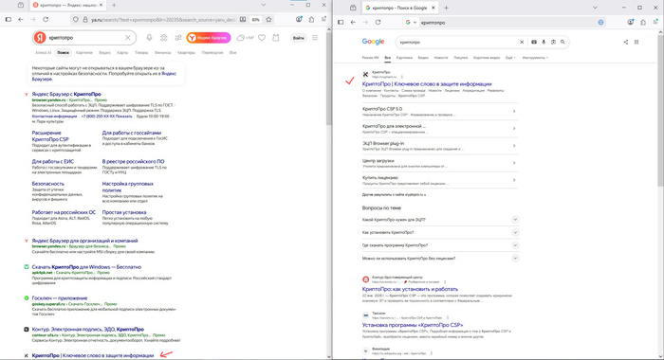Select the Google 'Картинки' tab
Viewport: 664px width, 360px height.
click(x=404, y=58)
